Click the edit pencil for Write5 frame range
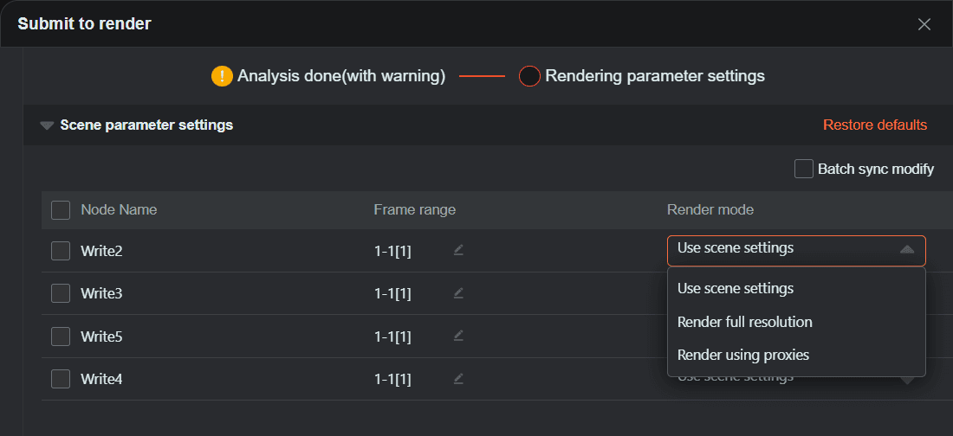 coord(458,336)
